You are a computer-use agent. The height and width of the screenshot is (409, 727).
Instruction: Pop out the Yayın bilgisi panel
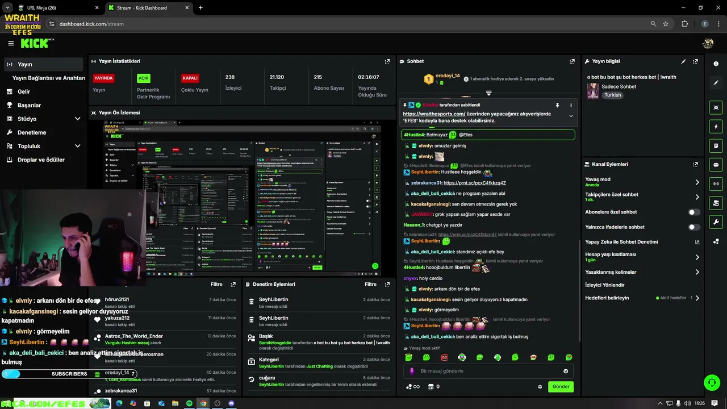point(695,61)
